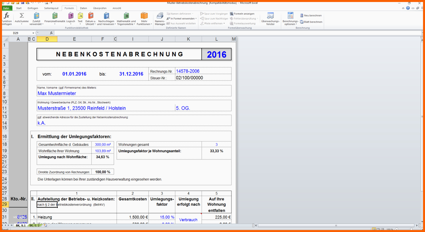Click the Name Box showing D29
Image resolution: width=425 pixels, height=232 pixels.
pos(16,33)
